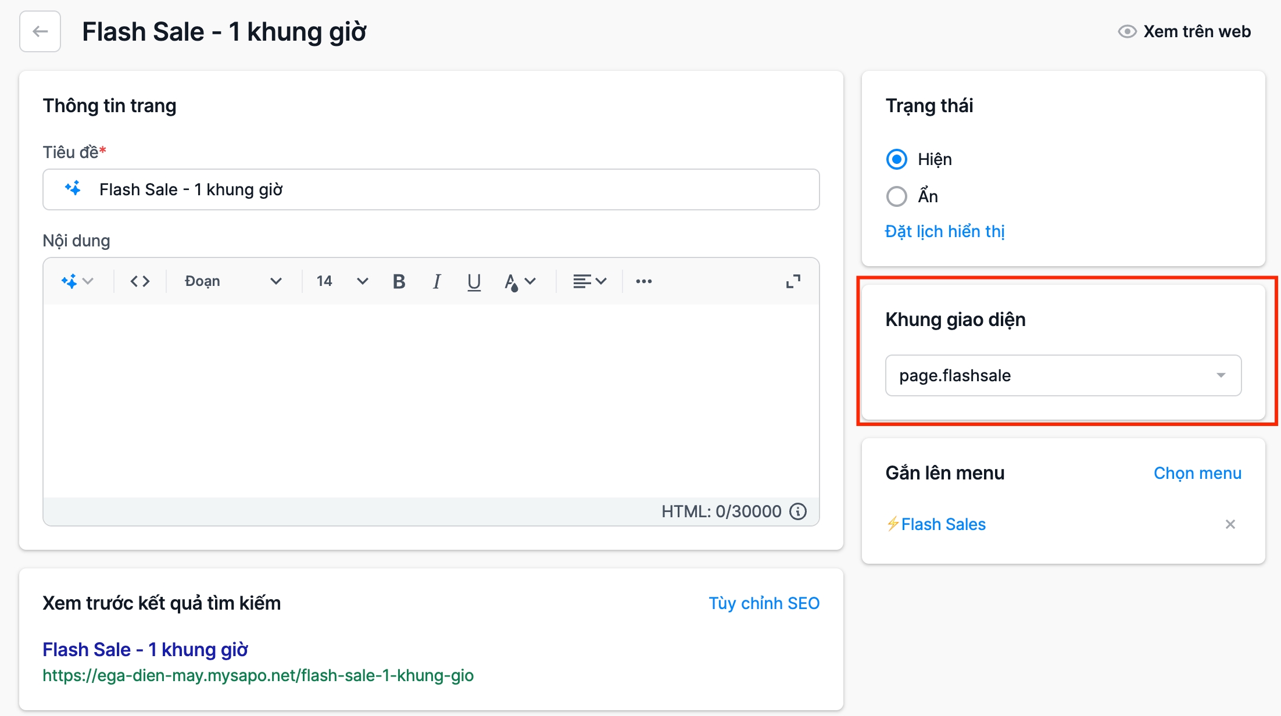
Task: Open the text color picker
Action: (519, 281)
